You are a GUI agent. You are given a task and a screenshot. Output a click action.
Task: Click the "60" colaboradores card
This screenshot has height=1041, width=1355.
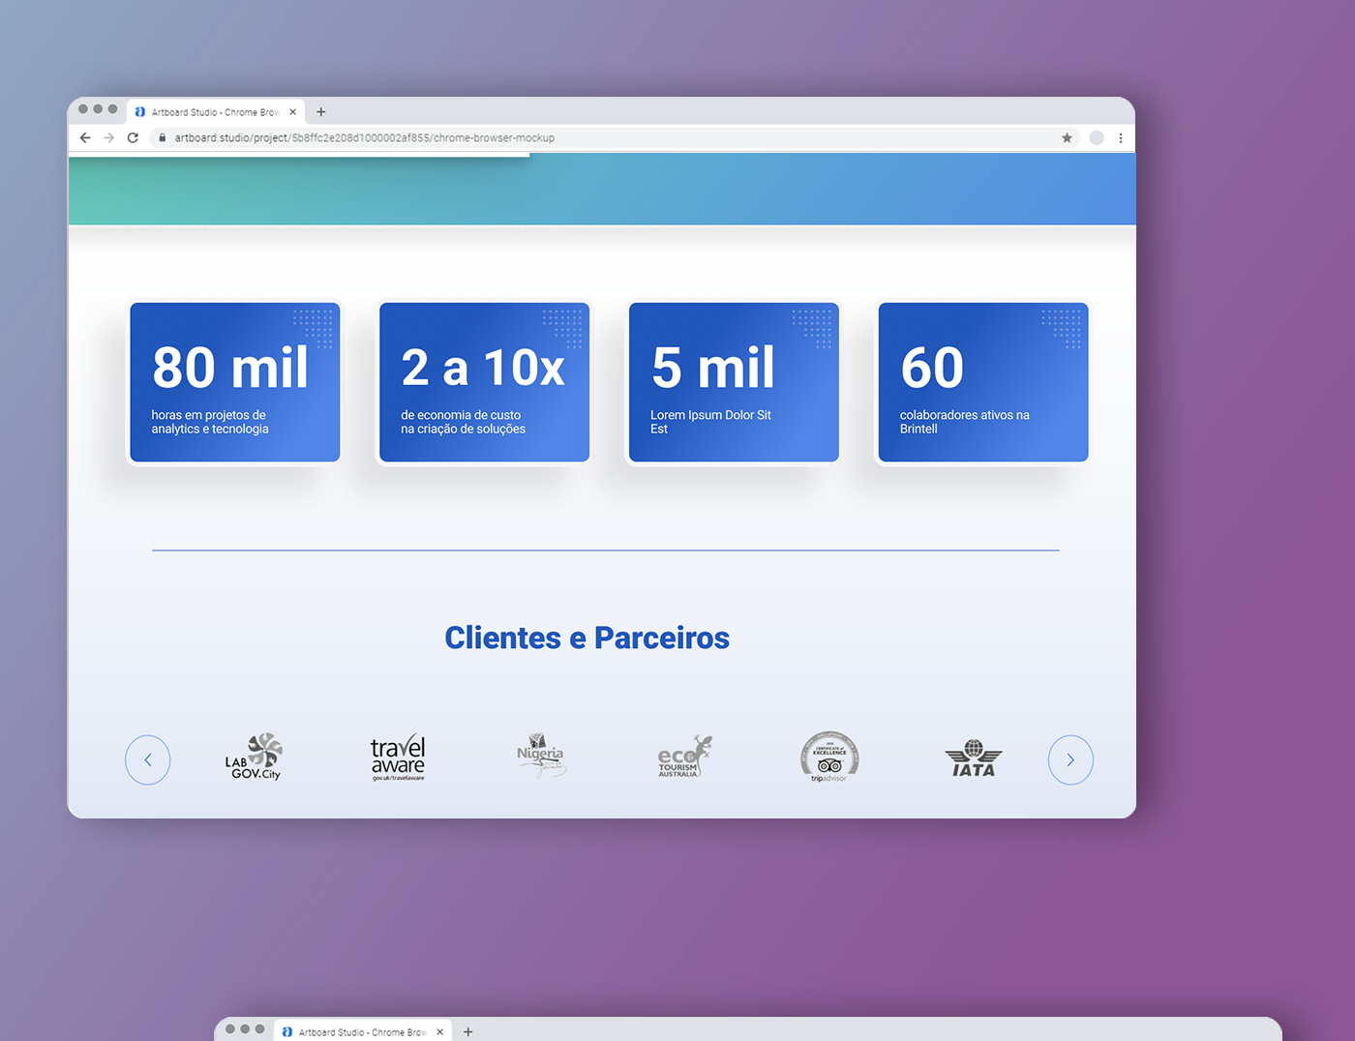point(983,382)
